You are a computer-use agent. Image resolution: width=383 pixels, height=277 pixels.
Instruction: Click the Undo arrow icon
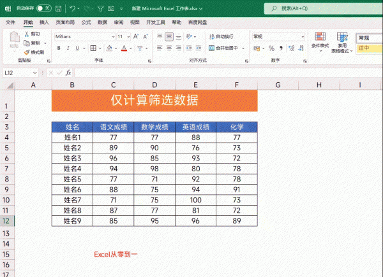[x=72, y=8]
